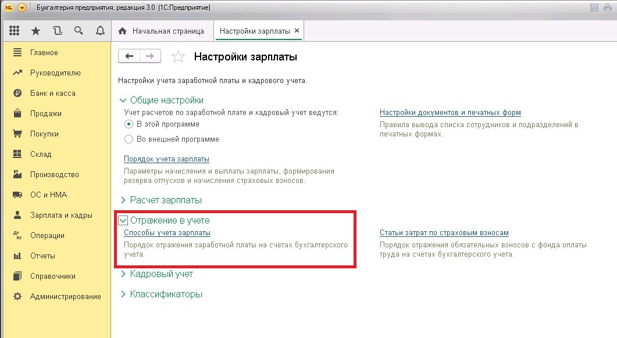617x338 pixels.
Task: Click the Продажи bag icon
Action: click(x=17, y=113)
